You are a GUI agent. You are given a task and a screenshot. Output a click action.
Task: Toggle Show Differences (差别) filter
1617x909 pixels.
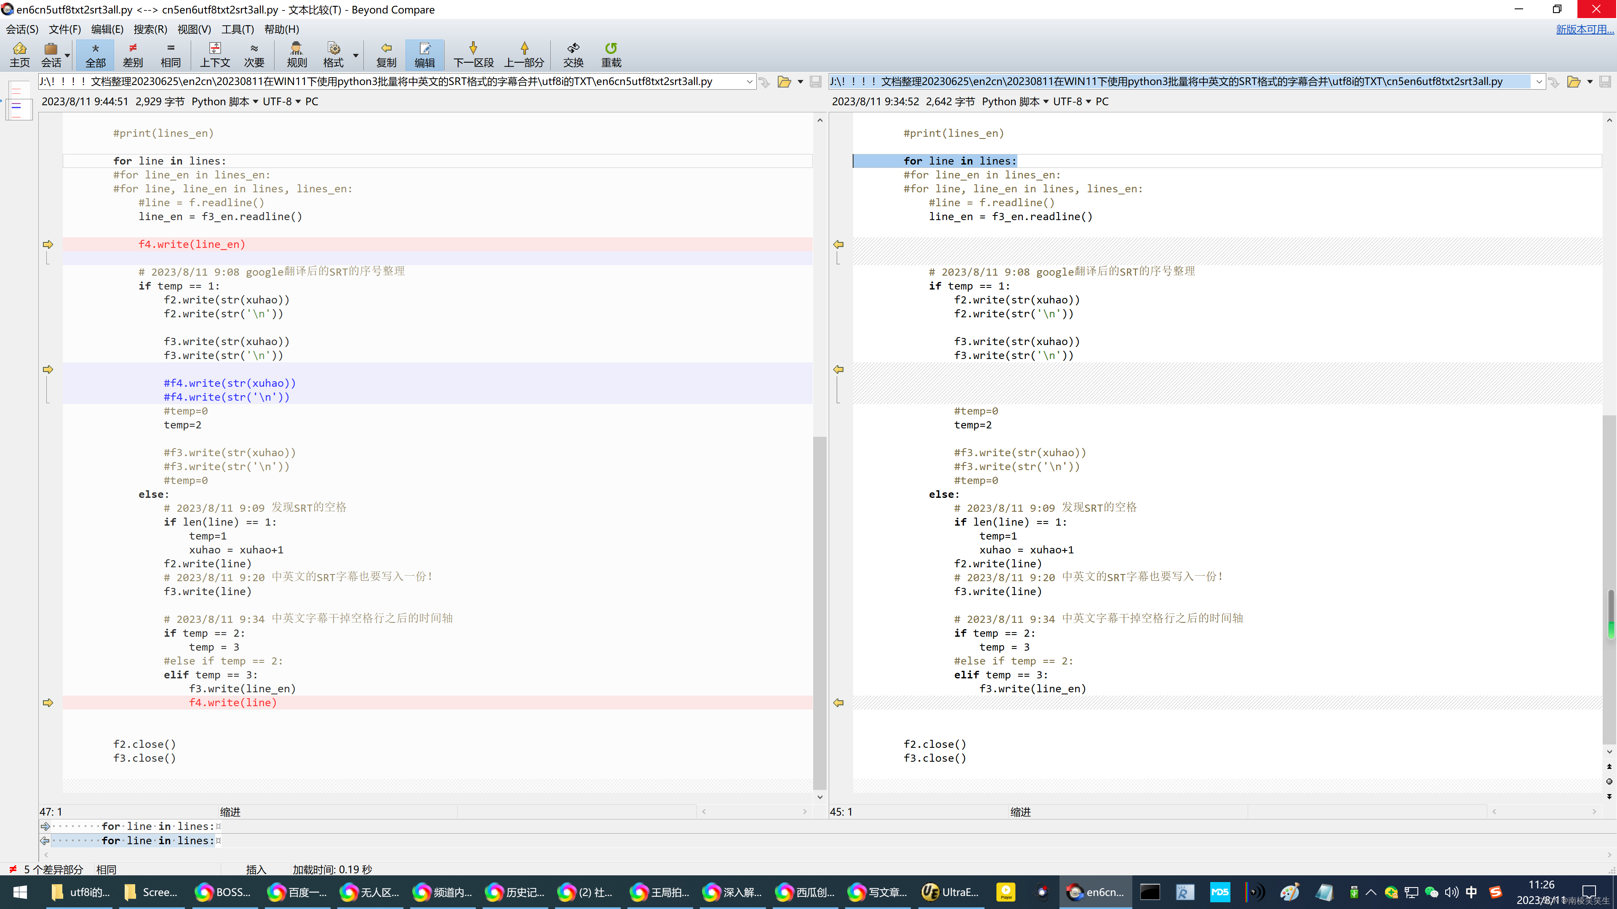pos(133,55)
